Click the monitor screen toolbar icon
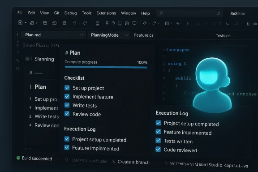The height and width of the screenshot is (172, 258). tap(134, 23)
